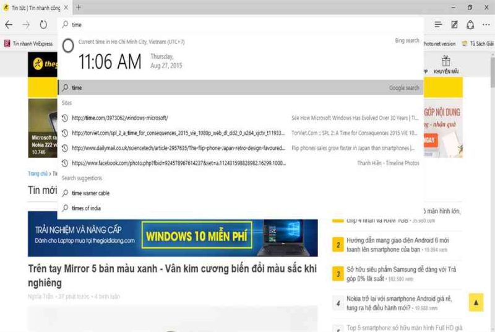Click the address bar containing 'time'
The width and height of the screenshot is (495, 332).
click(x=241, y=25)
